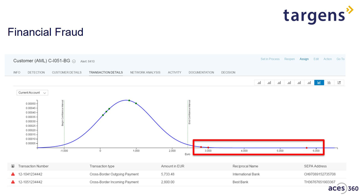360x195 pixels.
Task: Click the Begin Confidence Interval line label
Action: 62,113
